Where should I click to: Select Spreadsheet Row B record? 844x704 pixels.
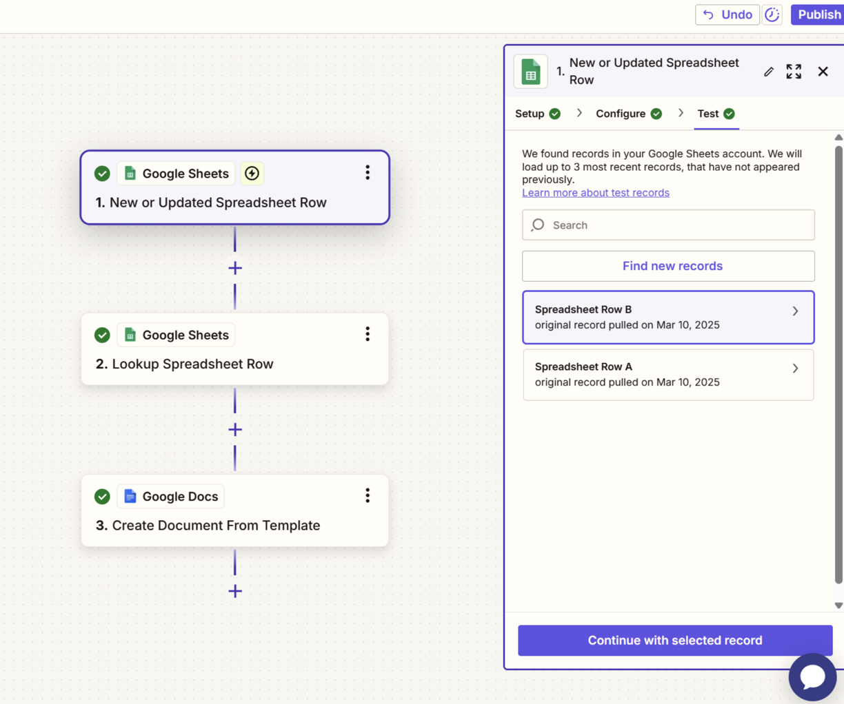click(668, 317)
